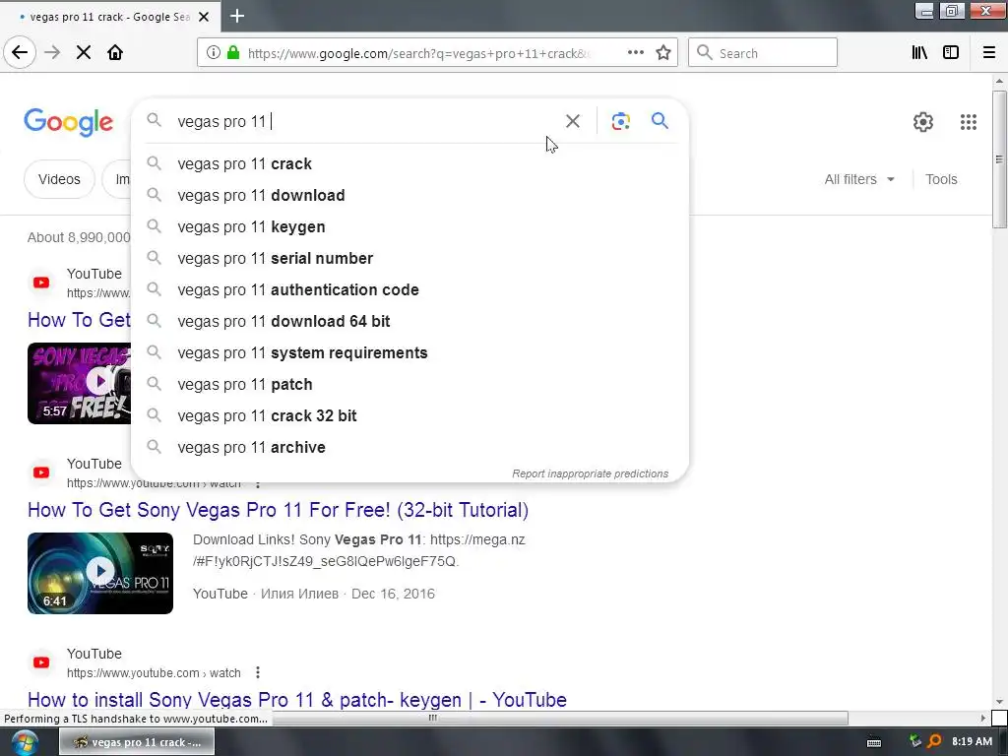1008x756 pixels.
Task: Go to the Google logo homepage
Action: pyautogui.click(x=68, y=122)
